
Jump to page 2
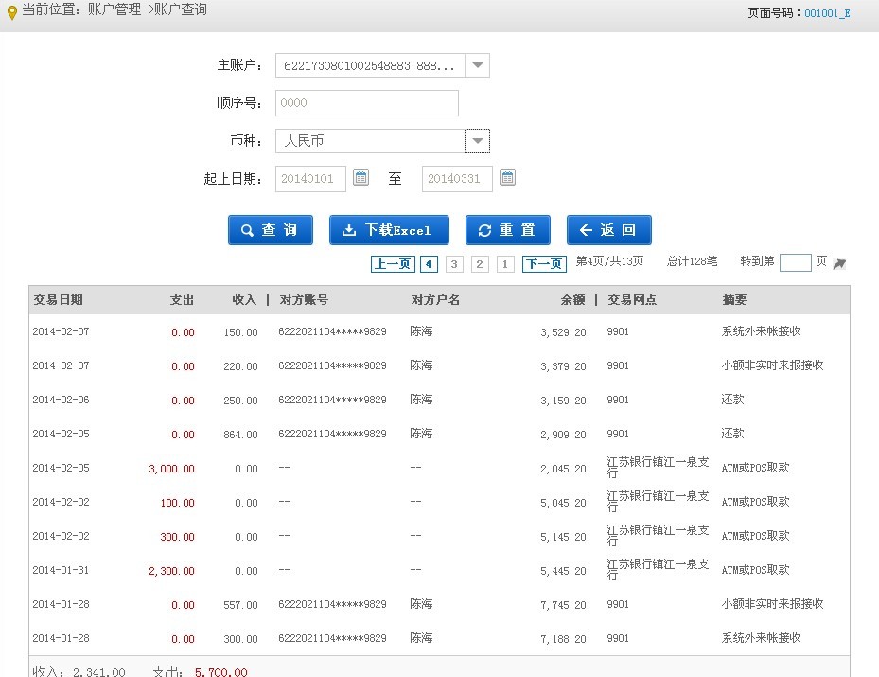pyautogui.click(x=480, y=264)
